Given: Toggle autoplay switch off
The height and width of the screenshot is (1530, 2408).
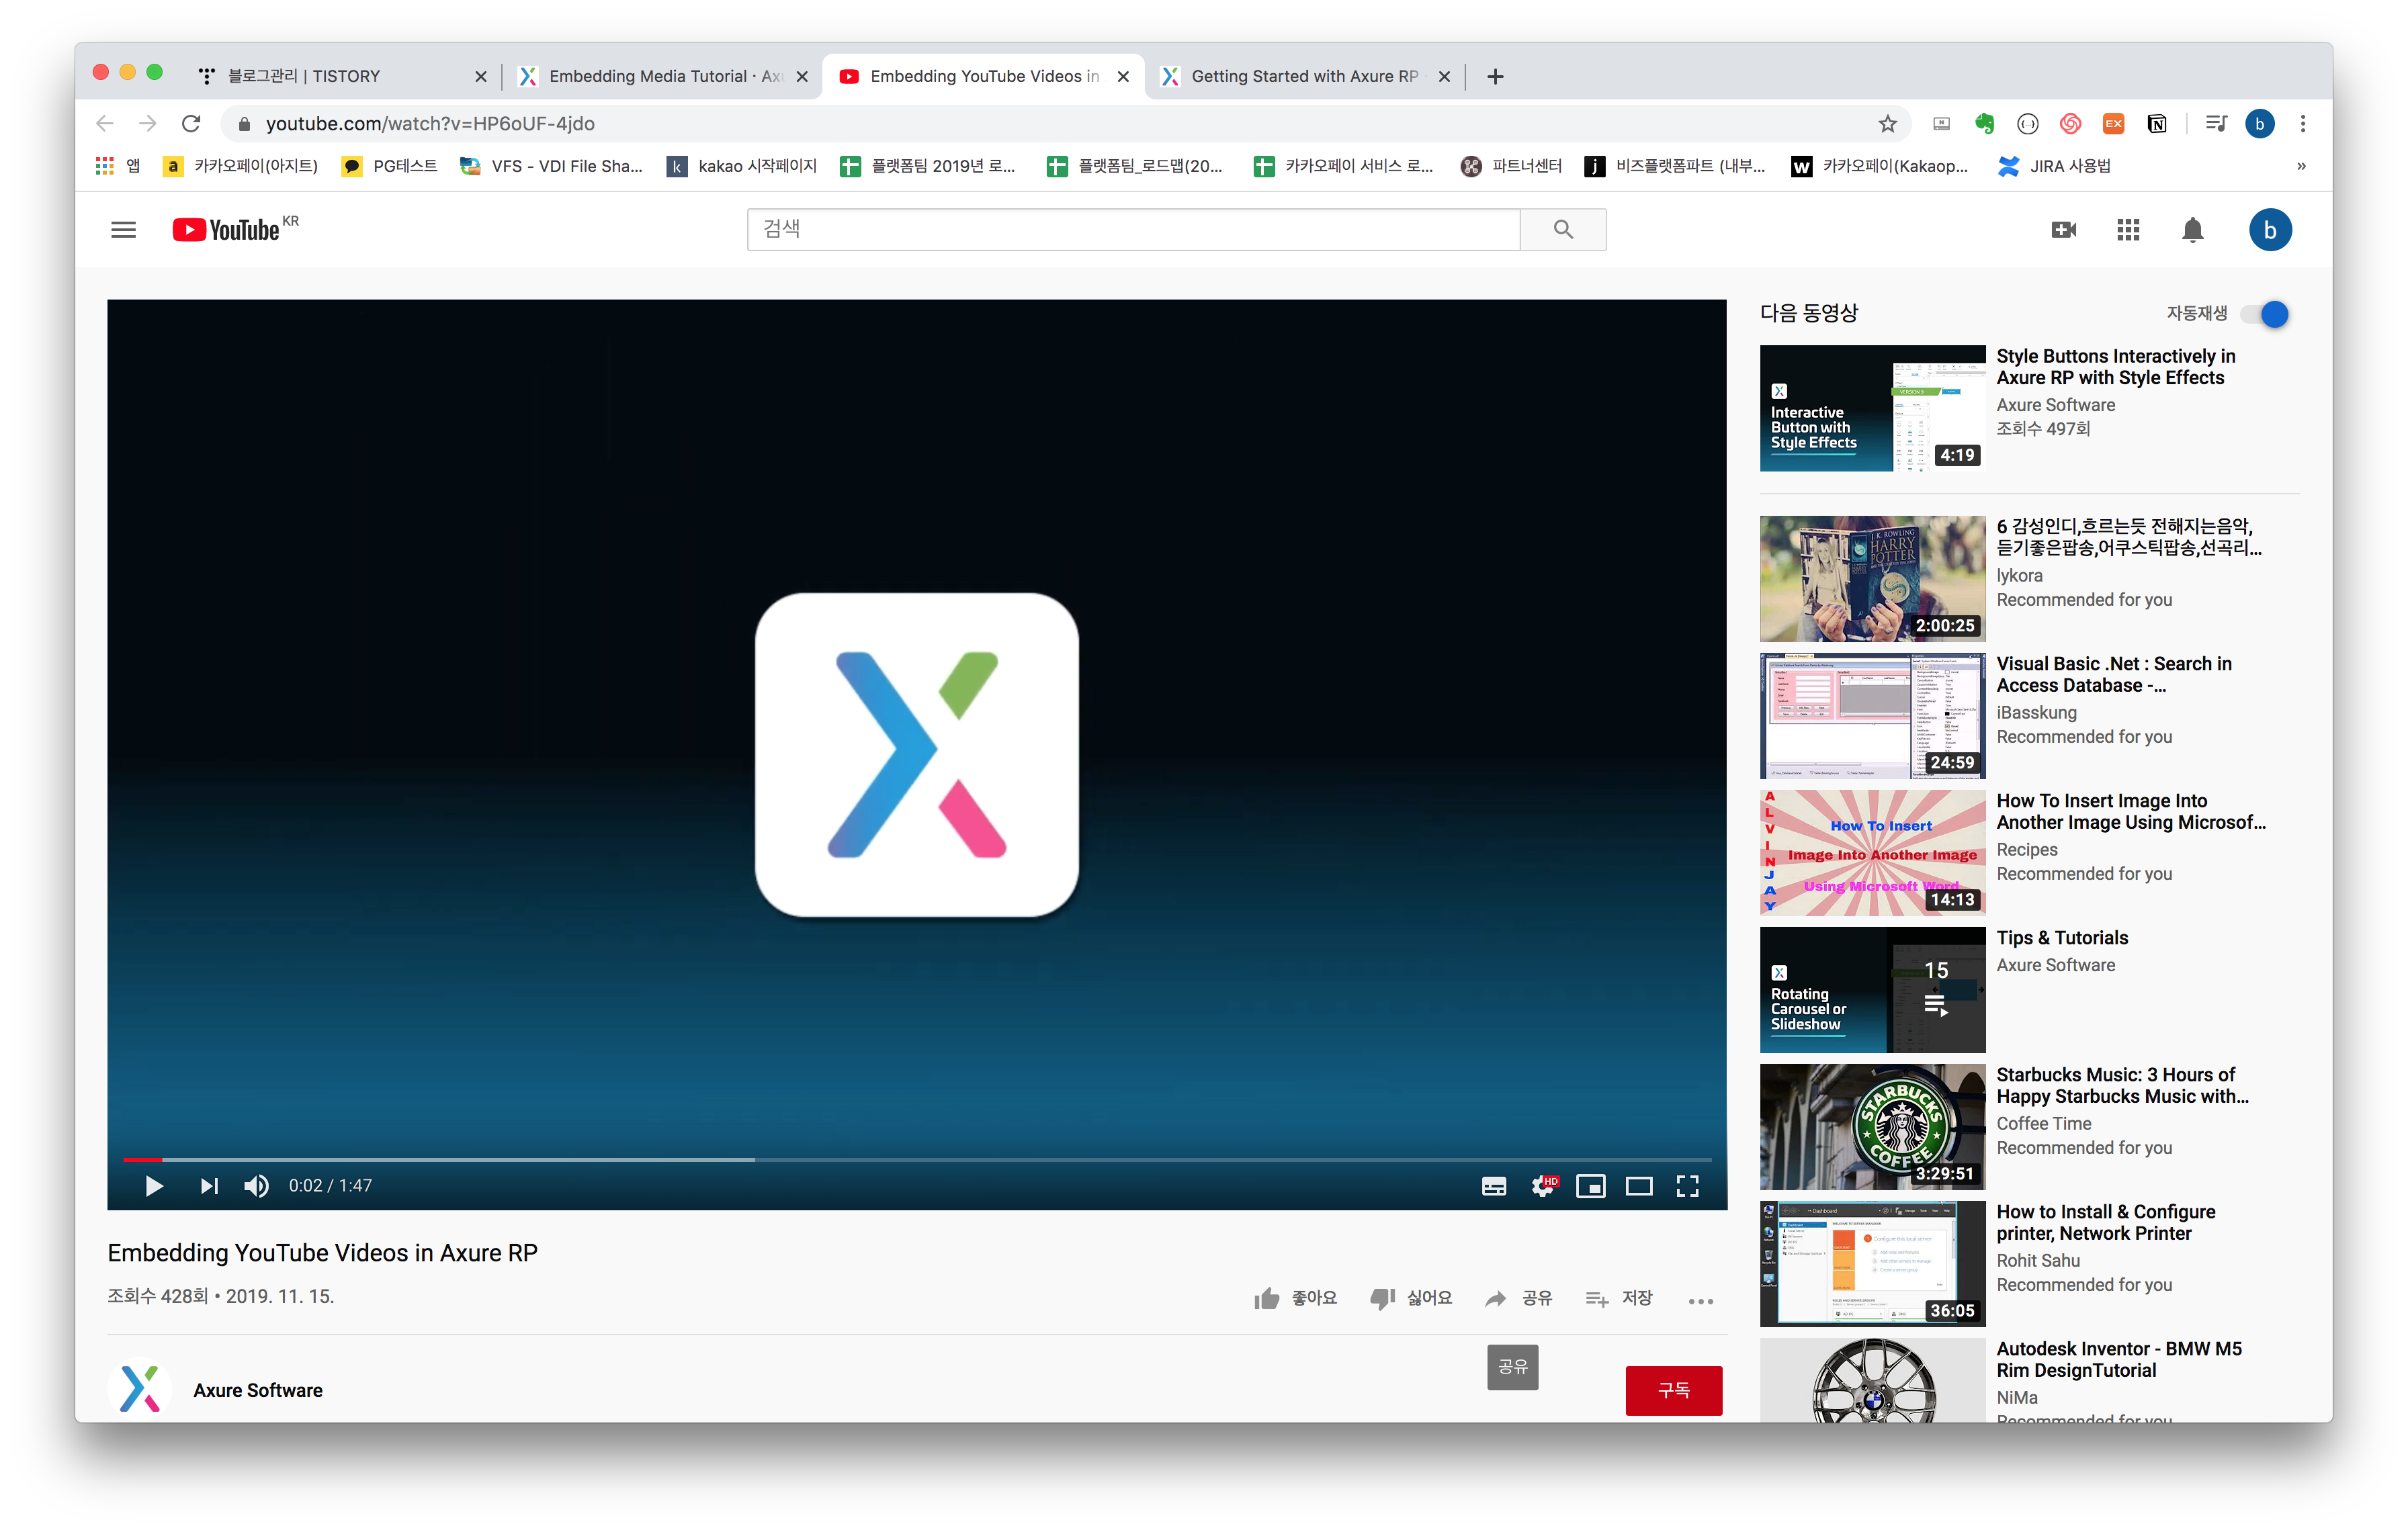Looking at the screenshot, I should click(x=2265, y=314).
